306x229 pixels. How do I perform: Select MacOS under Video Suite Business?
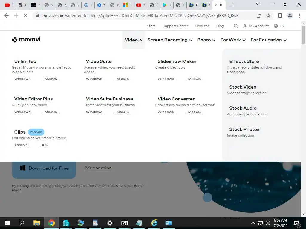pos(123,112)
